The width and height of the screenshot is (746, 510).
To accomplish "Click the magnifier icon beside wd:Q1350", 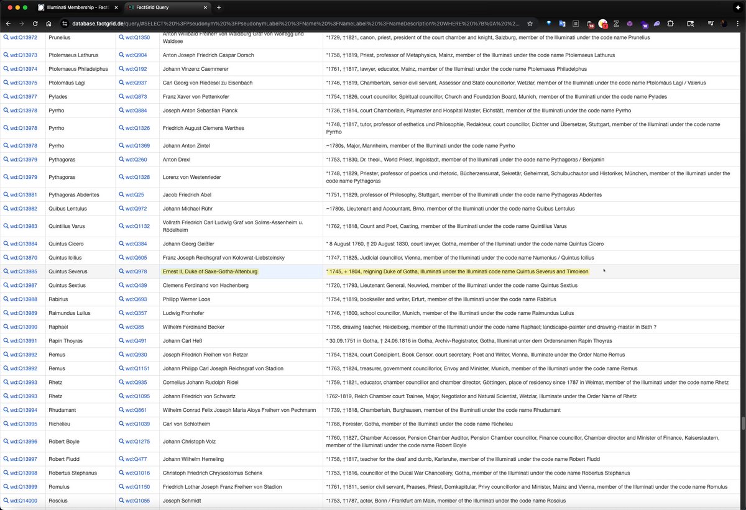I will point(122,37).
